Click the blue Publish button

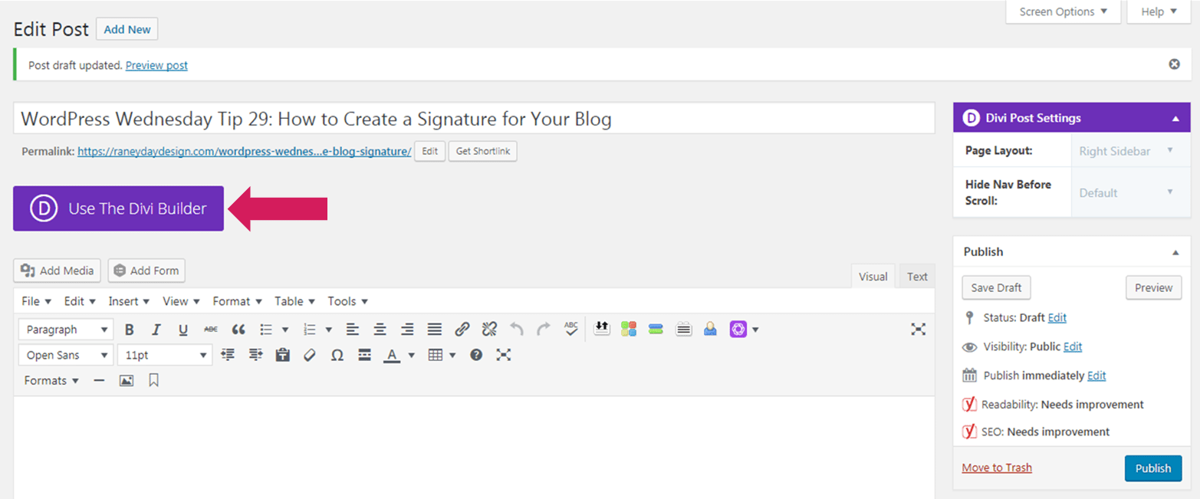point(1152,468)
